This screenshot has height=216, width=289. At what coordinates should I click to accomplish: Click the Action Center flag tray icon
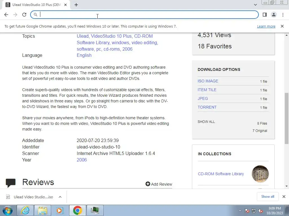[x=247, y=211]
